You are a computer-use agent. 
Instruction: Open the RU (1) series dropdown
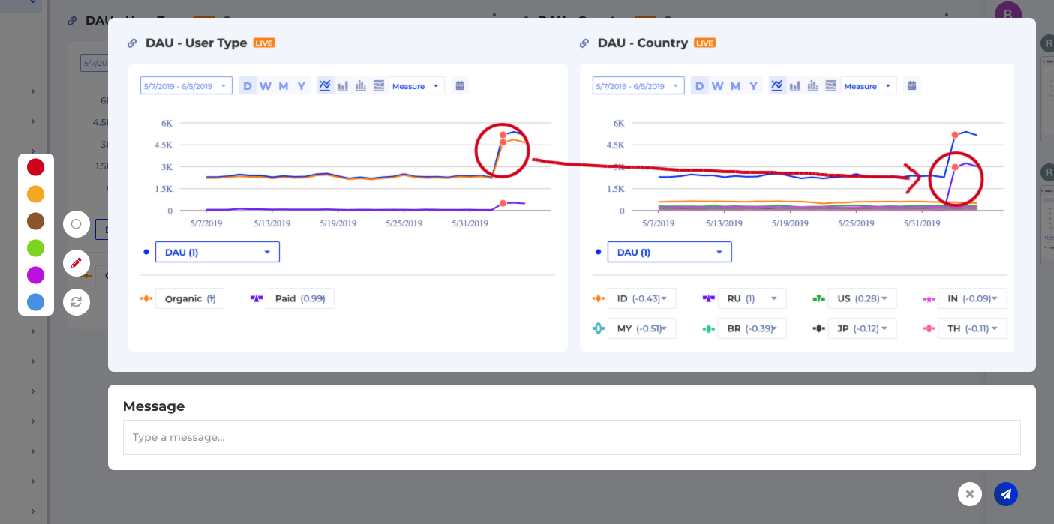click(x=752, y=298)
